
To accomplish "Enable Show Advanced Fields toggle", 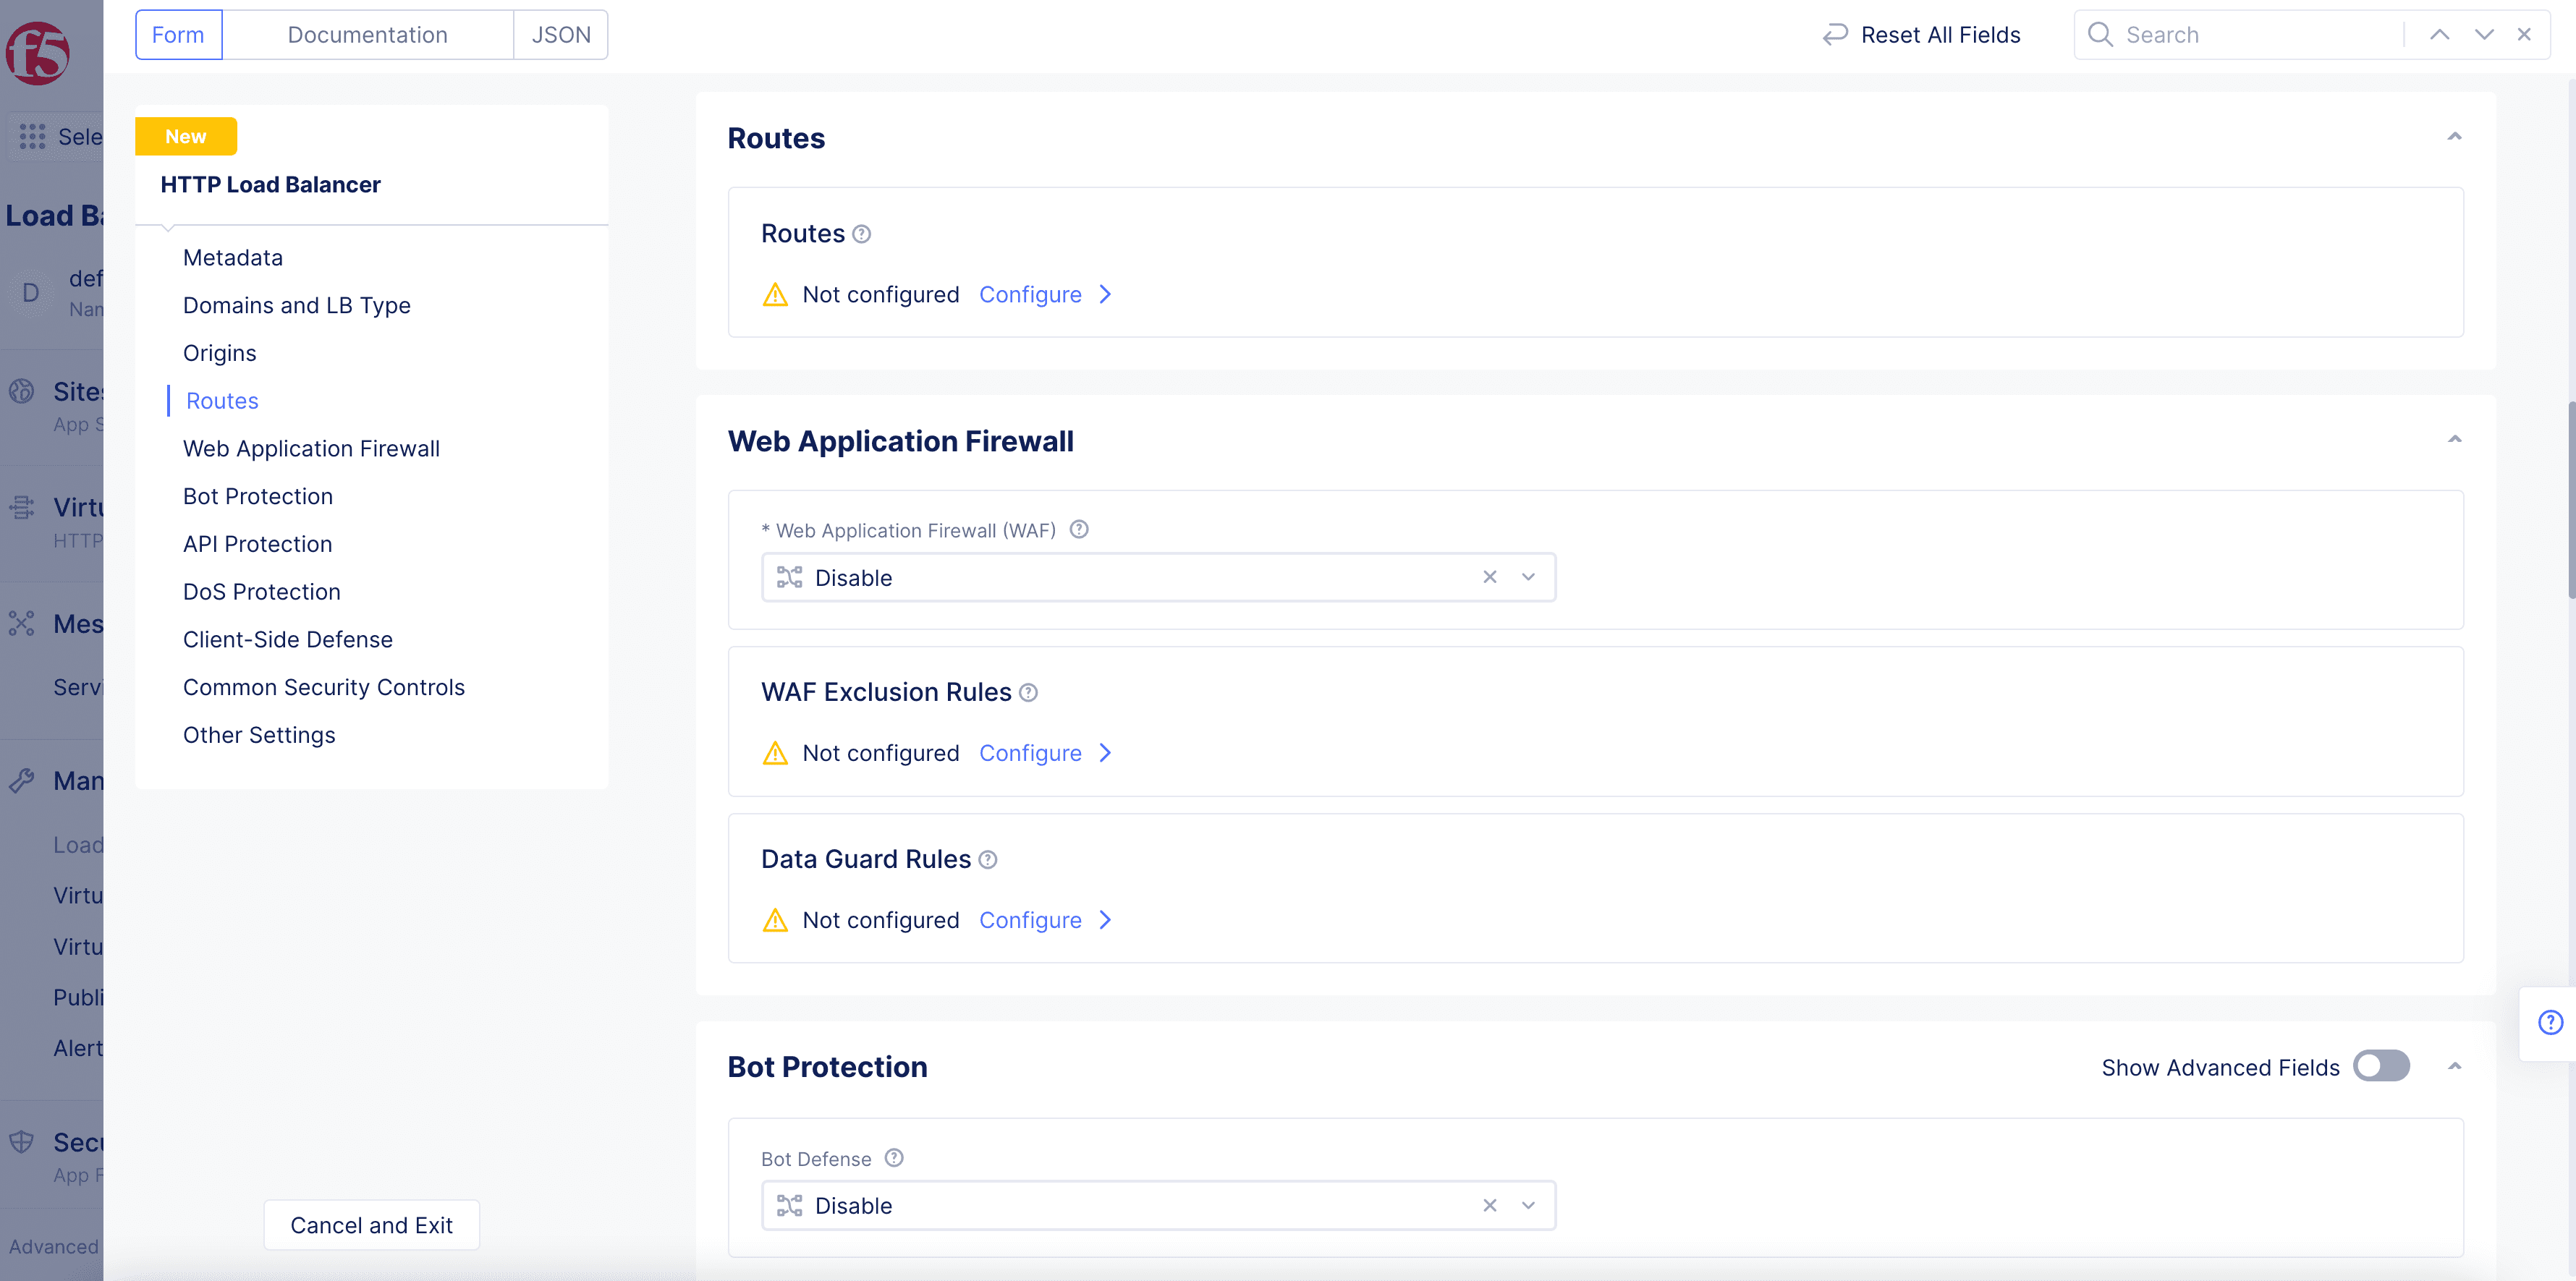I will 2381,1066.
